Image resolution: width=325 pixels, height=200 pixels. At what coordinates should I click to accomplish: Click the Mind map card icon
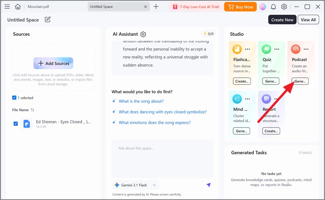[x=237, y=99]
